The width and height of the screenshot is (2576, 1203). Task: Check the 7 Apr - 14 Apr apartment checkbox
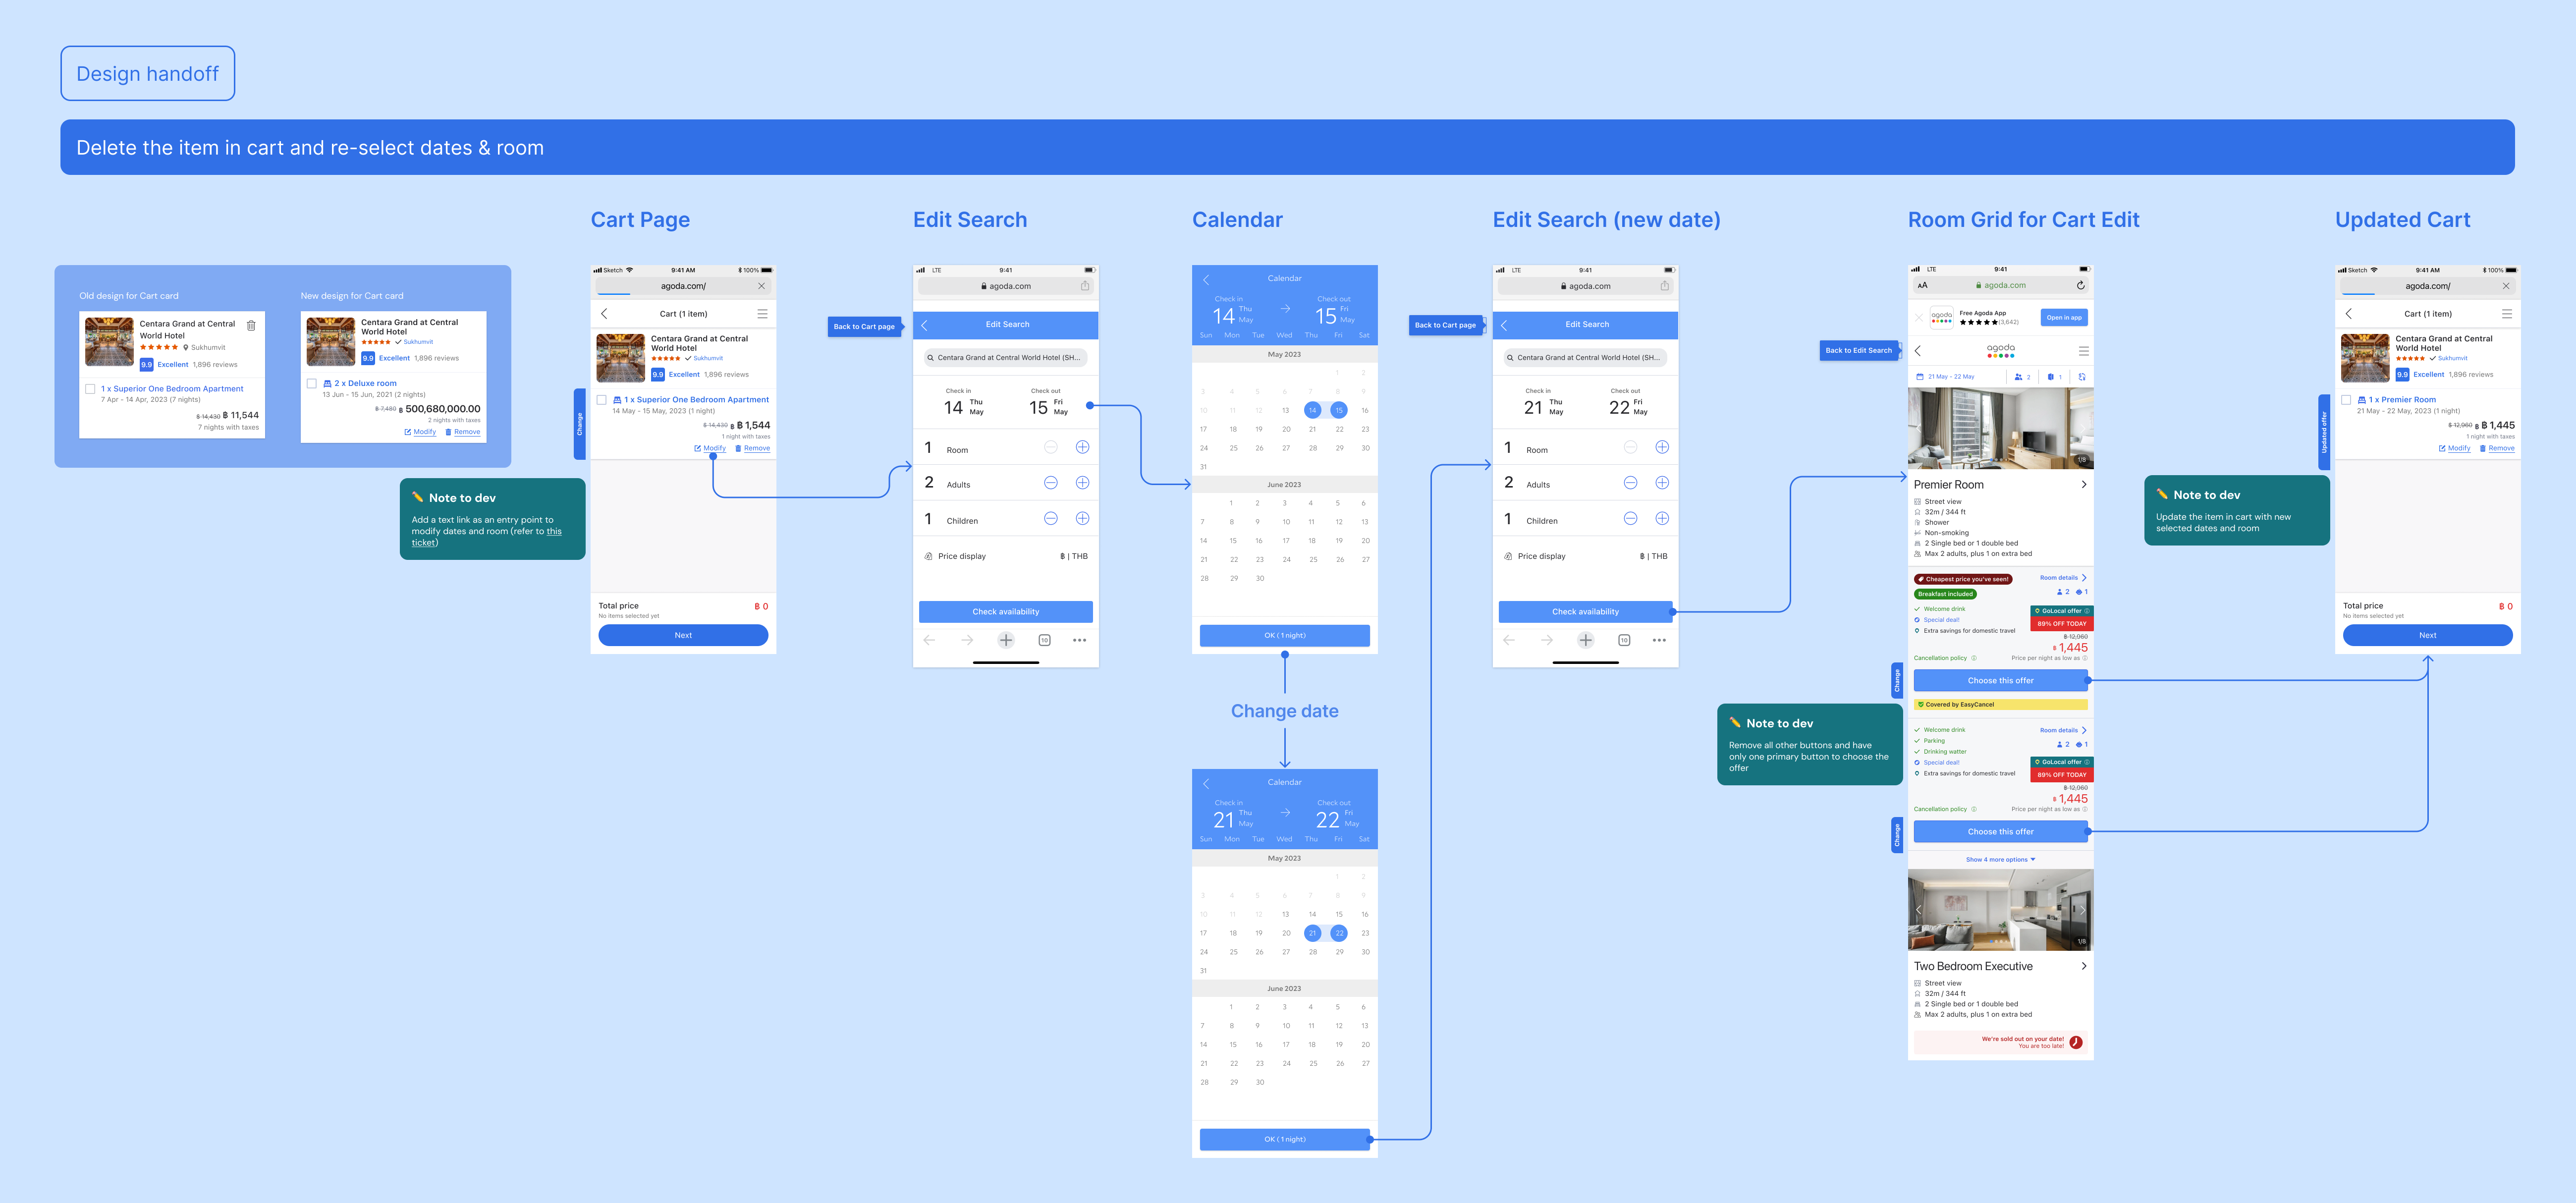[x=90, y=389]
